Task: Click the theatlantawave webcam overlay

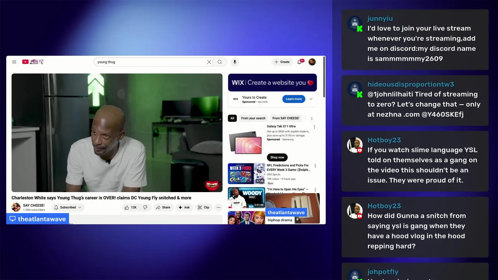Action: [x=293, y=208]
